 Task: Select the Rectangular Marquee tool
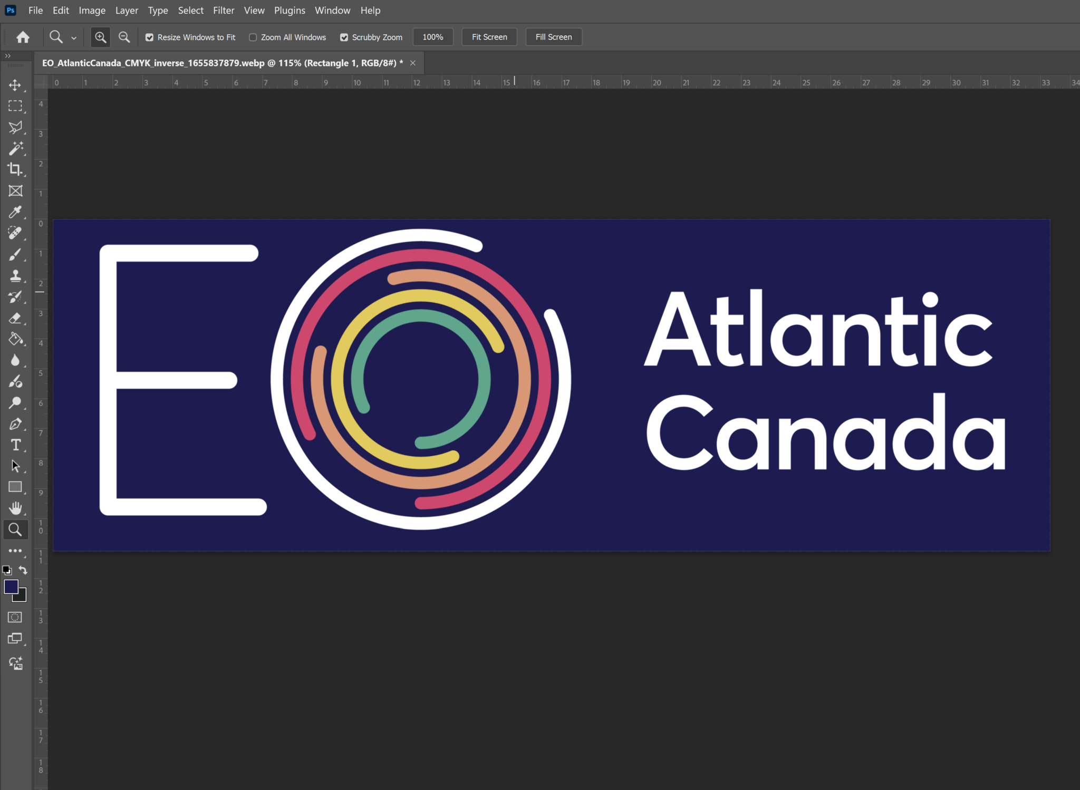(15, 105)
